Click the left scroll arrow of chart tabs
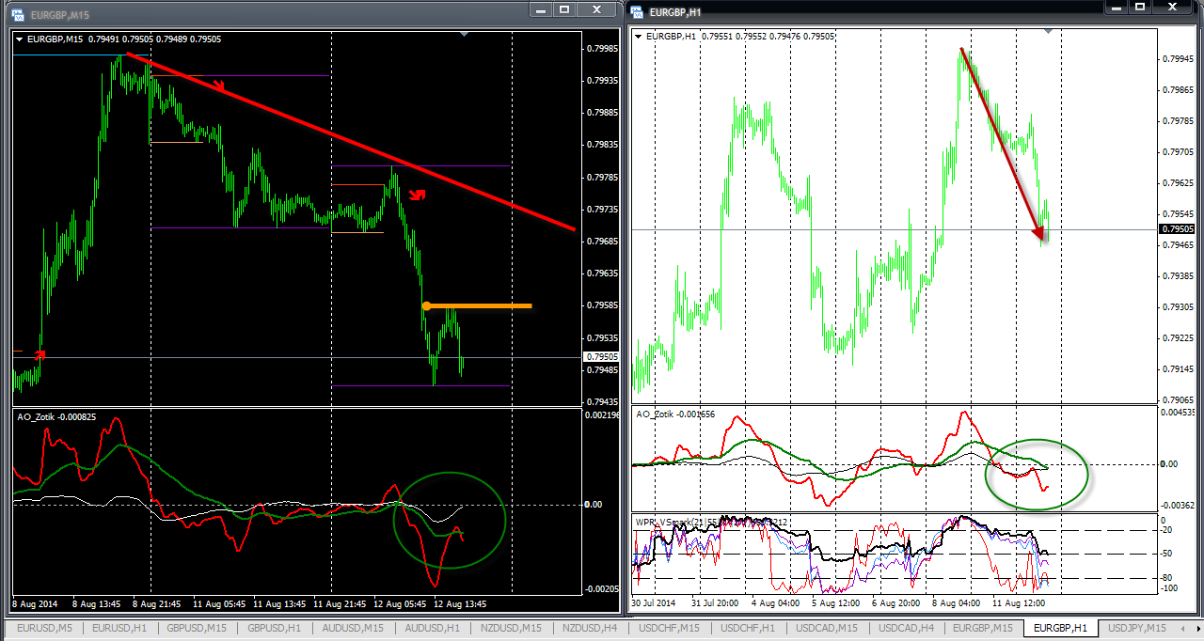Screen dimensions: 1204x641 pos(1180,628)
